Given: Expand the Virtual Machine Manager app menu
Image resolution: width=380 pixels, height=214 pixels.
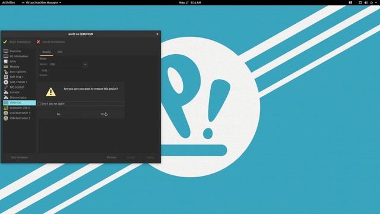Looking at the screenshot, I should coord(41,2).
